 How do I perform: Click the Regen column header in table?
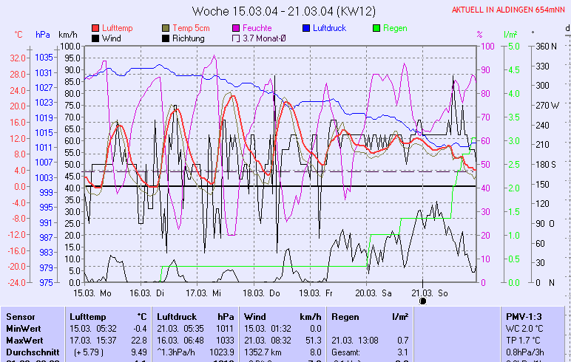tap(345, 315)
